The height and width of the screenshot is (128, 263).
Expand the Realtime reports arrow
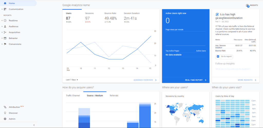pyautogui.click(x=2, y=20)
